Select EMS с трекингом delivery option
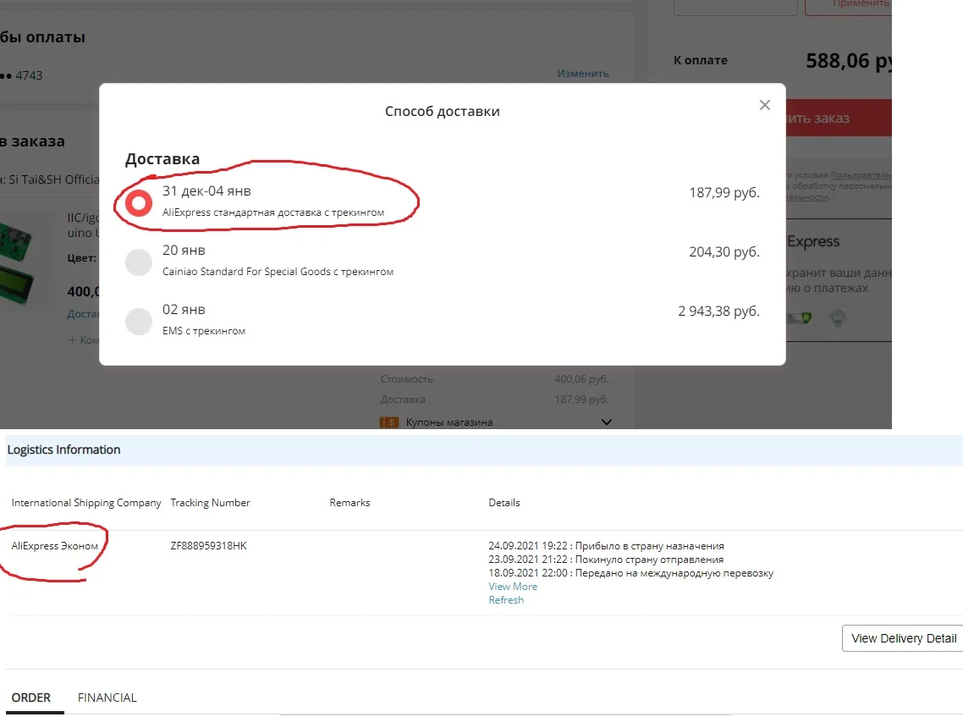The width and height of the screenshot is (963, 717). coord(139,322)
